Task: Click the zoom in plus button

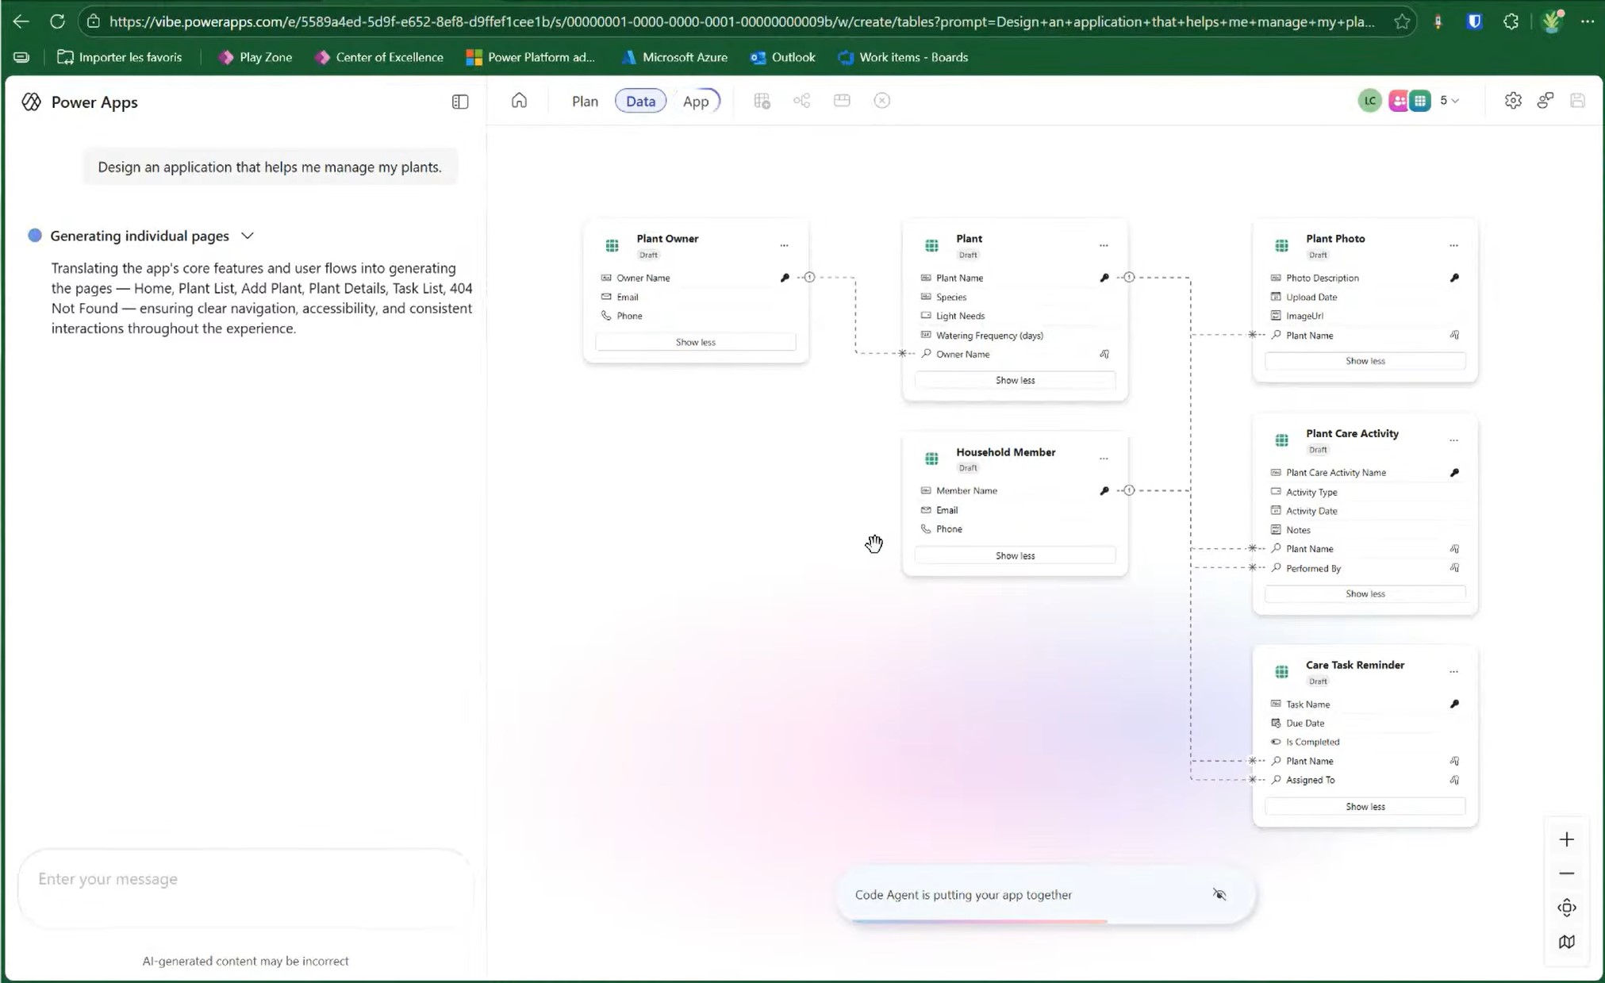Action: [1566, 839]
